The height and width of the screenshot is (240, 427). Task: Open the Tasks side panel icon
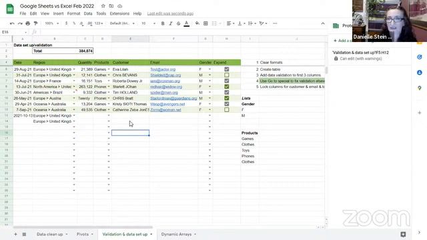pyautogui.click(x=420, y=57)
